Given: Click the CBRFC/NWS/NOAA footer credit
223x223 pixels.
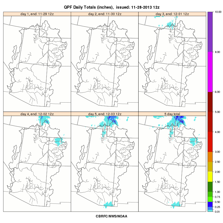Looking at the screenshot, I should (111, 216).
